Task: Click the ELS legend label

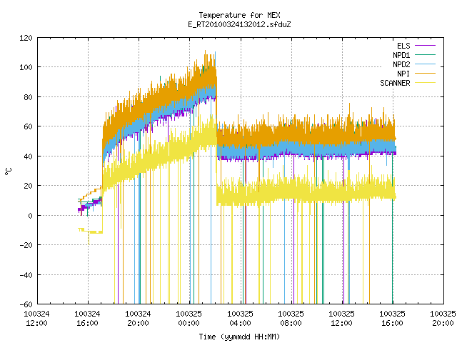Action: tap(403, 46)
